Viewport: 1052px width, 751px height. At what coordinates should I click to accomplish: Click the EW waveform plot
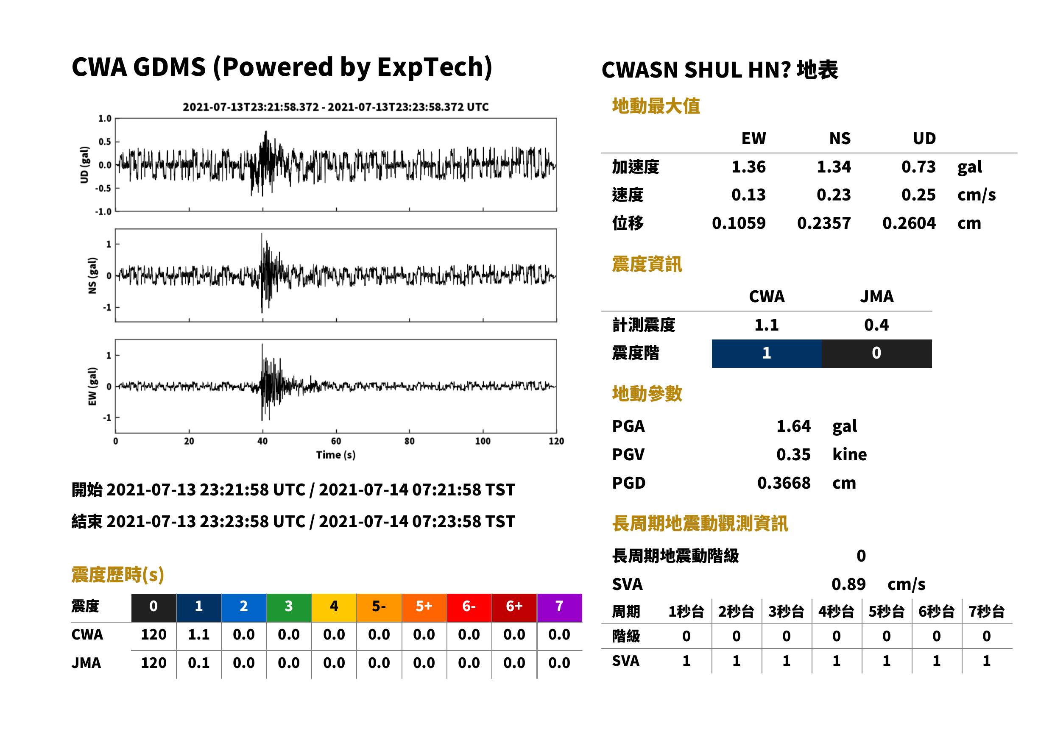tap(336, 386)
